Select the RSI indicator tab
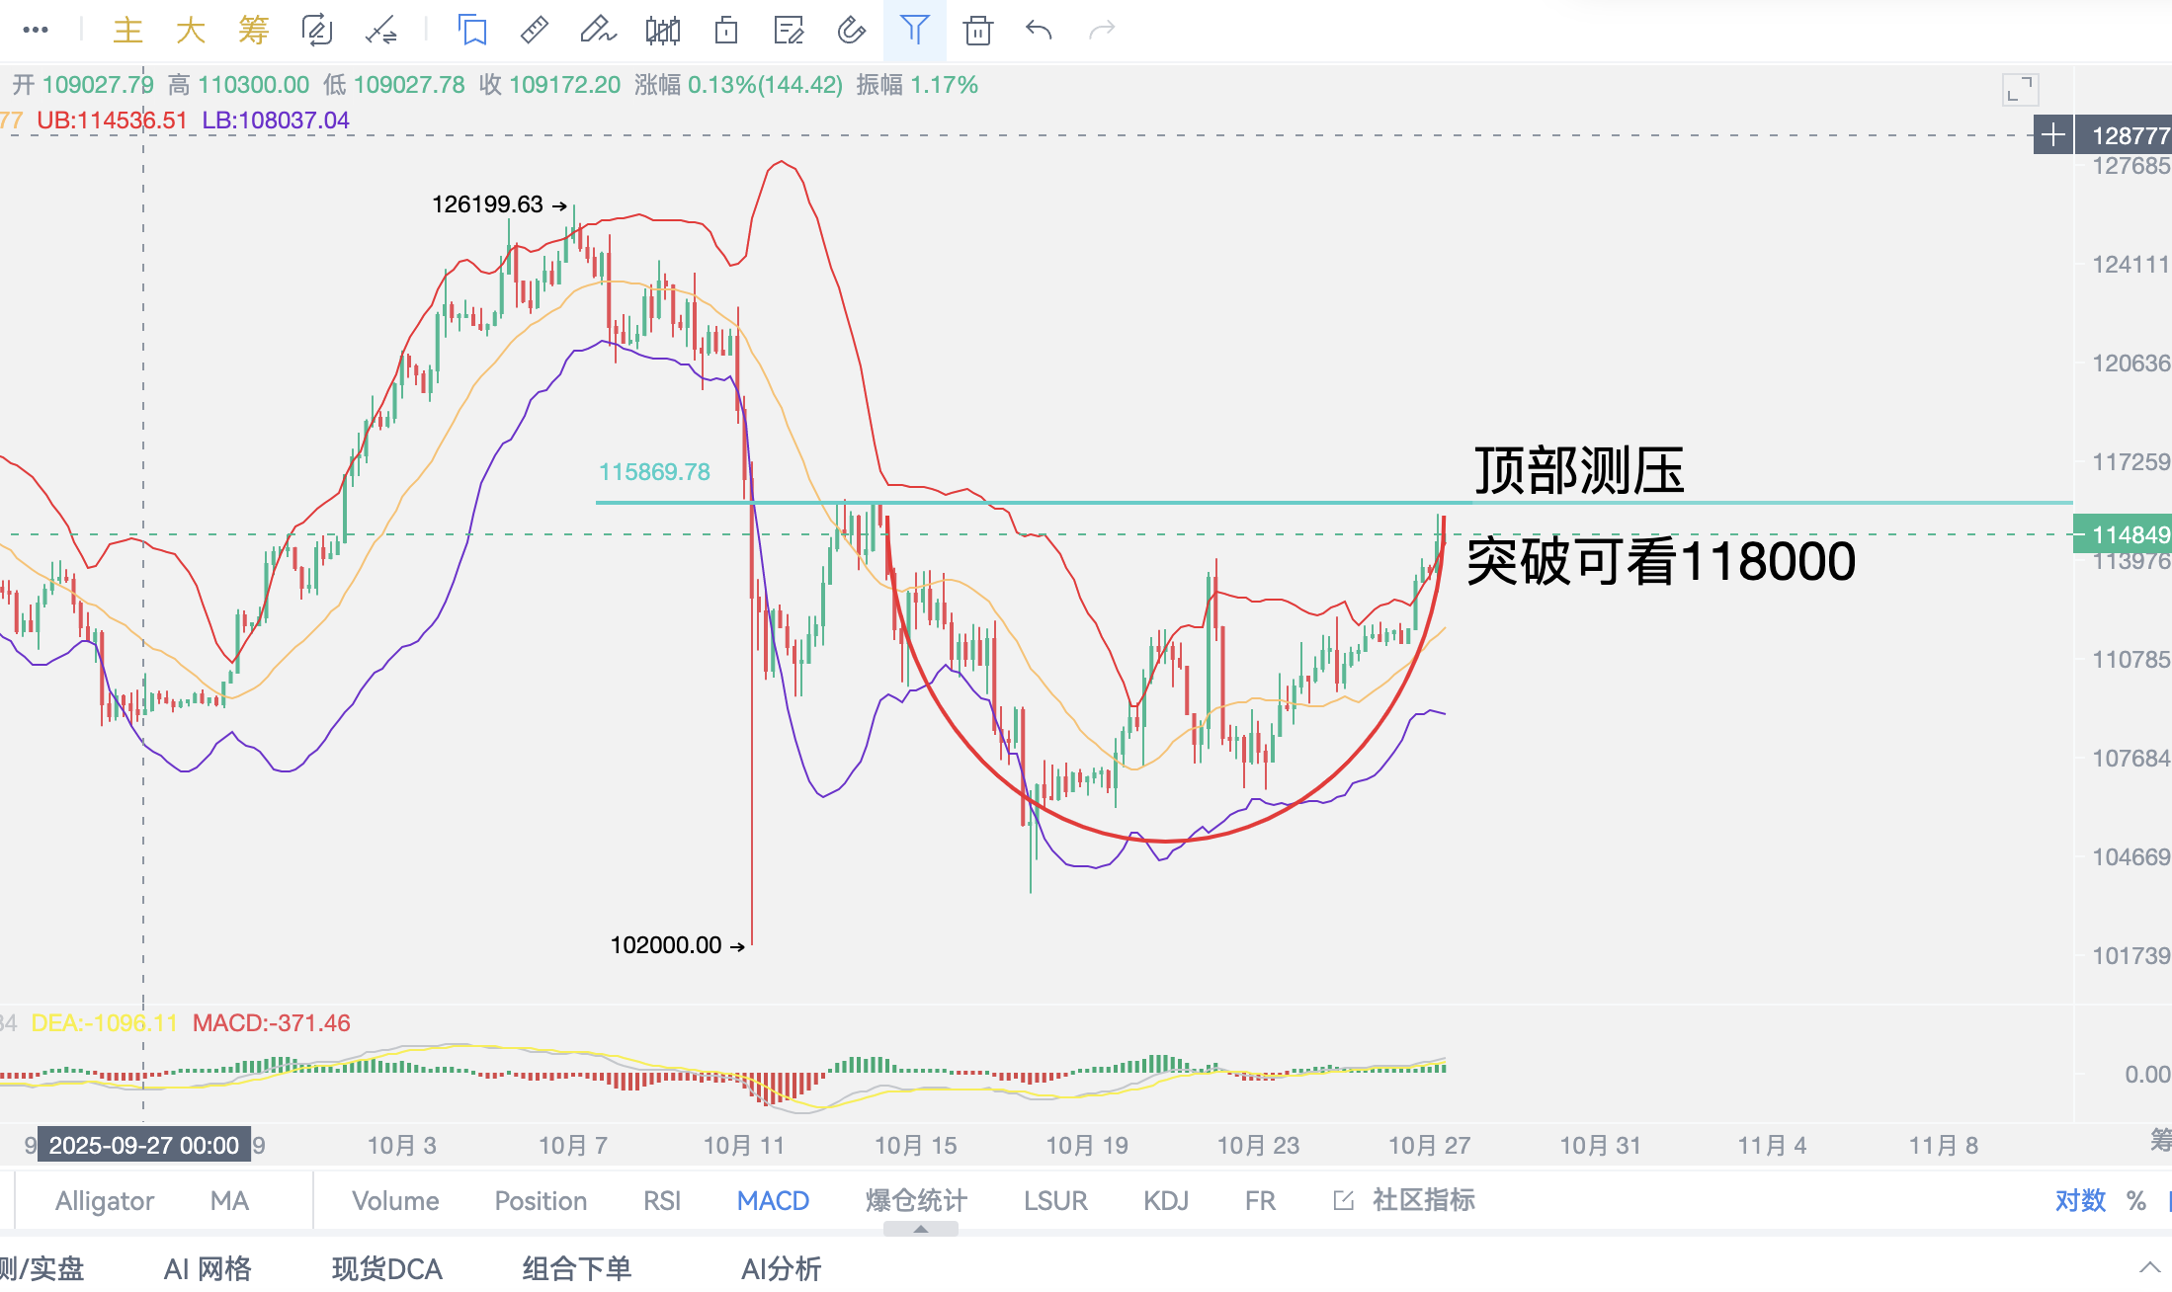 point(661,1201)
